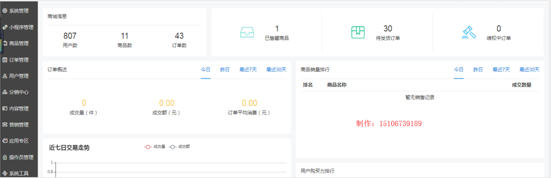
Task: Click the 维权中订单 count 0
Action: [x=499, y=29]
